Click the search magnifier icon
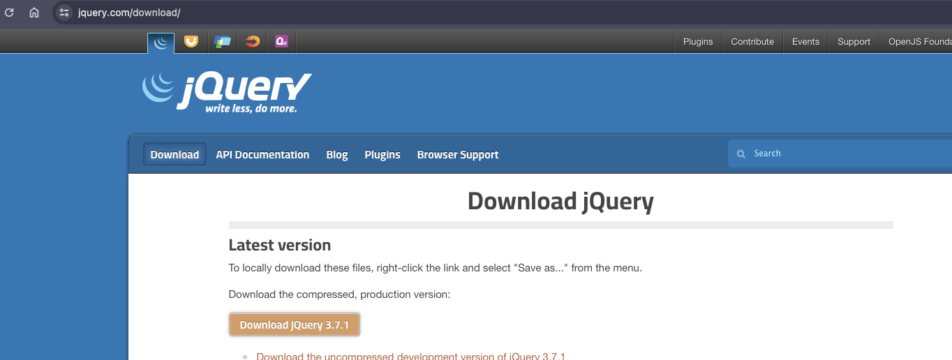The image size is (952, 360). click(742, 153)
